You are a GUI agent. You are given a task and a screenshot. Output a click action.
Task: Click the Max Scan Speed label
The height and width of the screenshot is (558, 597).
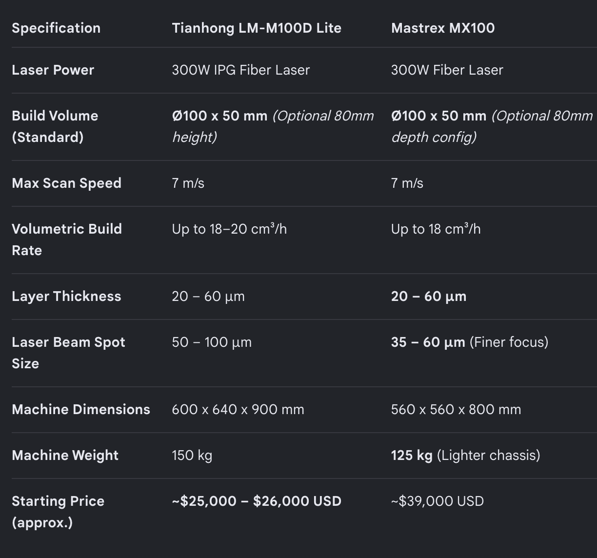[x=66, y=183]
